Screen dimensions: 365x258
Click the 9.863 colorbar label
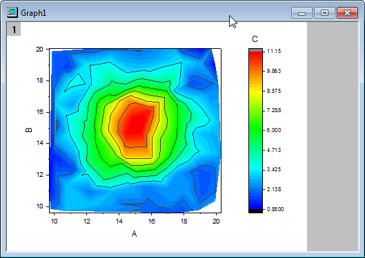pos(274,71)
